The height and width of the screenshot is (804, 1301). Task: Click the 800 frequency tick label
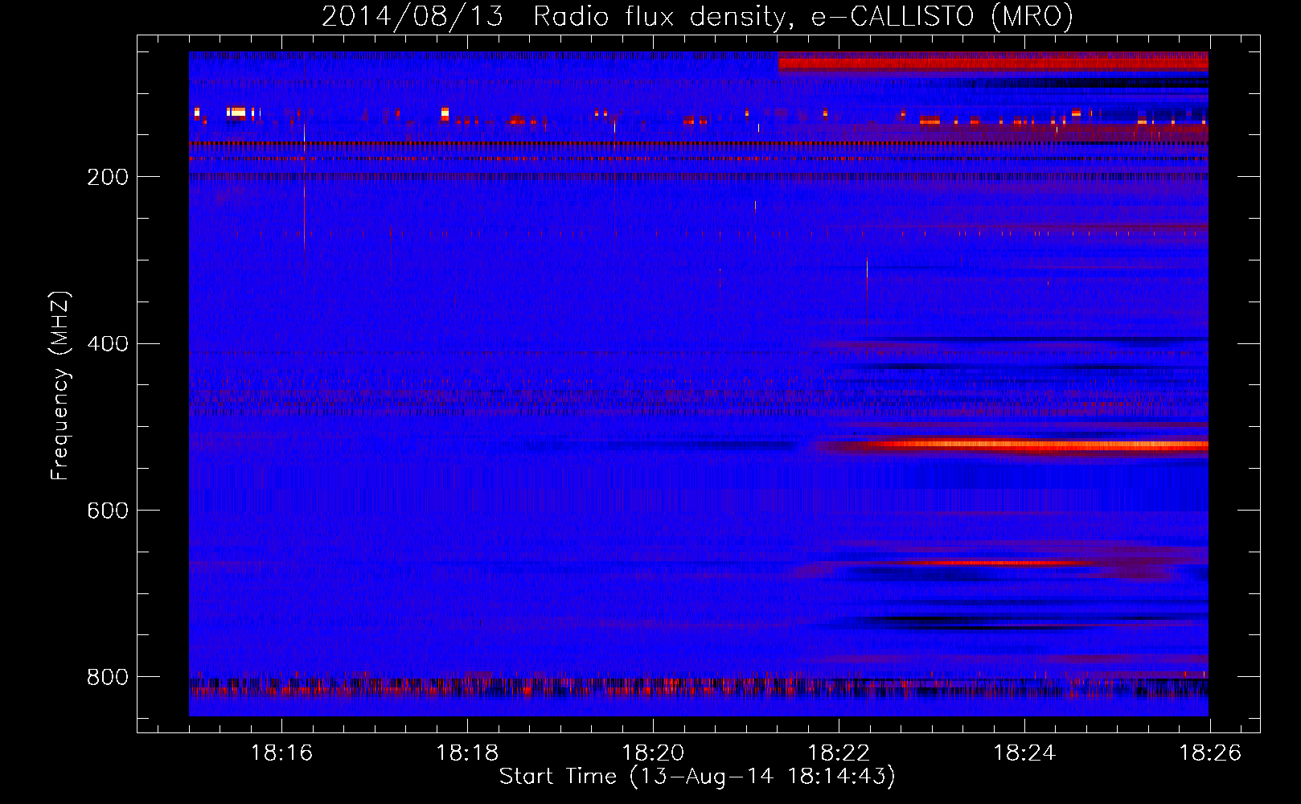107,677
